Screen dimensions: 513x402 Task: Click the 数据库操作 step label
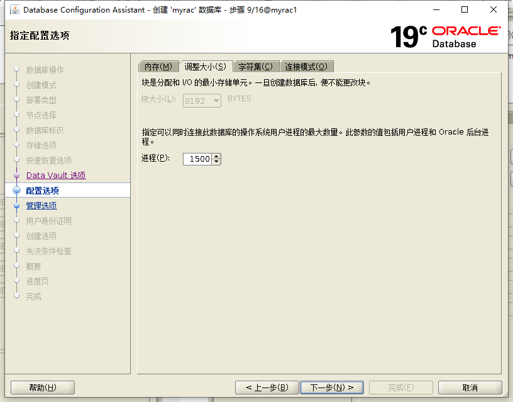point(45,70)
